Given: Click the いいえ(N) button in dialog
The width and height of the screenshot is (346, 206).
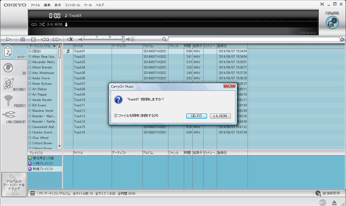Looking at the screenshot, I should point(220,116).
